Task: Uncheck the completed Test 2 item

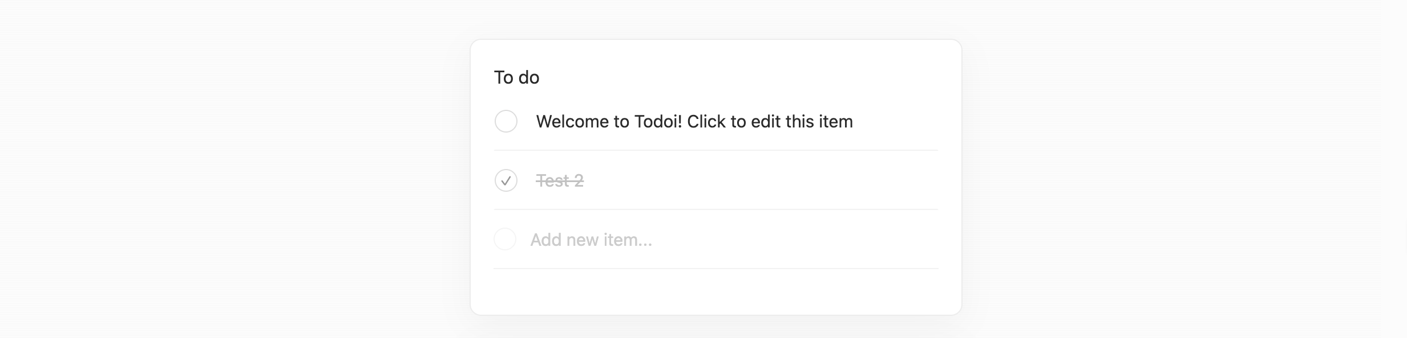Action: point(506,180)
